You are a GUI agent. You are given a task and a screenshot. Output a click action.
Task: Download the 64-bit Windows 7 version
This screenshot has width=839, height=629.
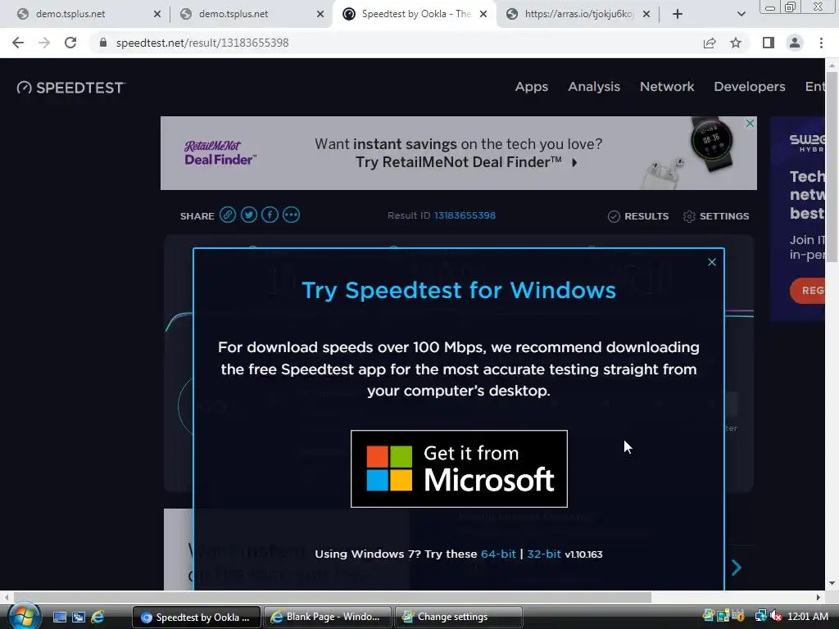pyautogui.click(x=498, y=554)
